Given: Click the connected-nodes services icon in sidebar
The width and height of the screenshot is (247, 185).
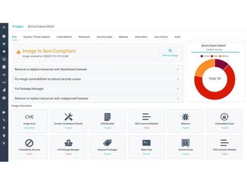Looking at the screenshot, I should [4, 90].
